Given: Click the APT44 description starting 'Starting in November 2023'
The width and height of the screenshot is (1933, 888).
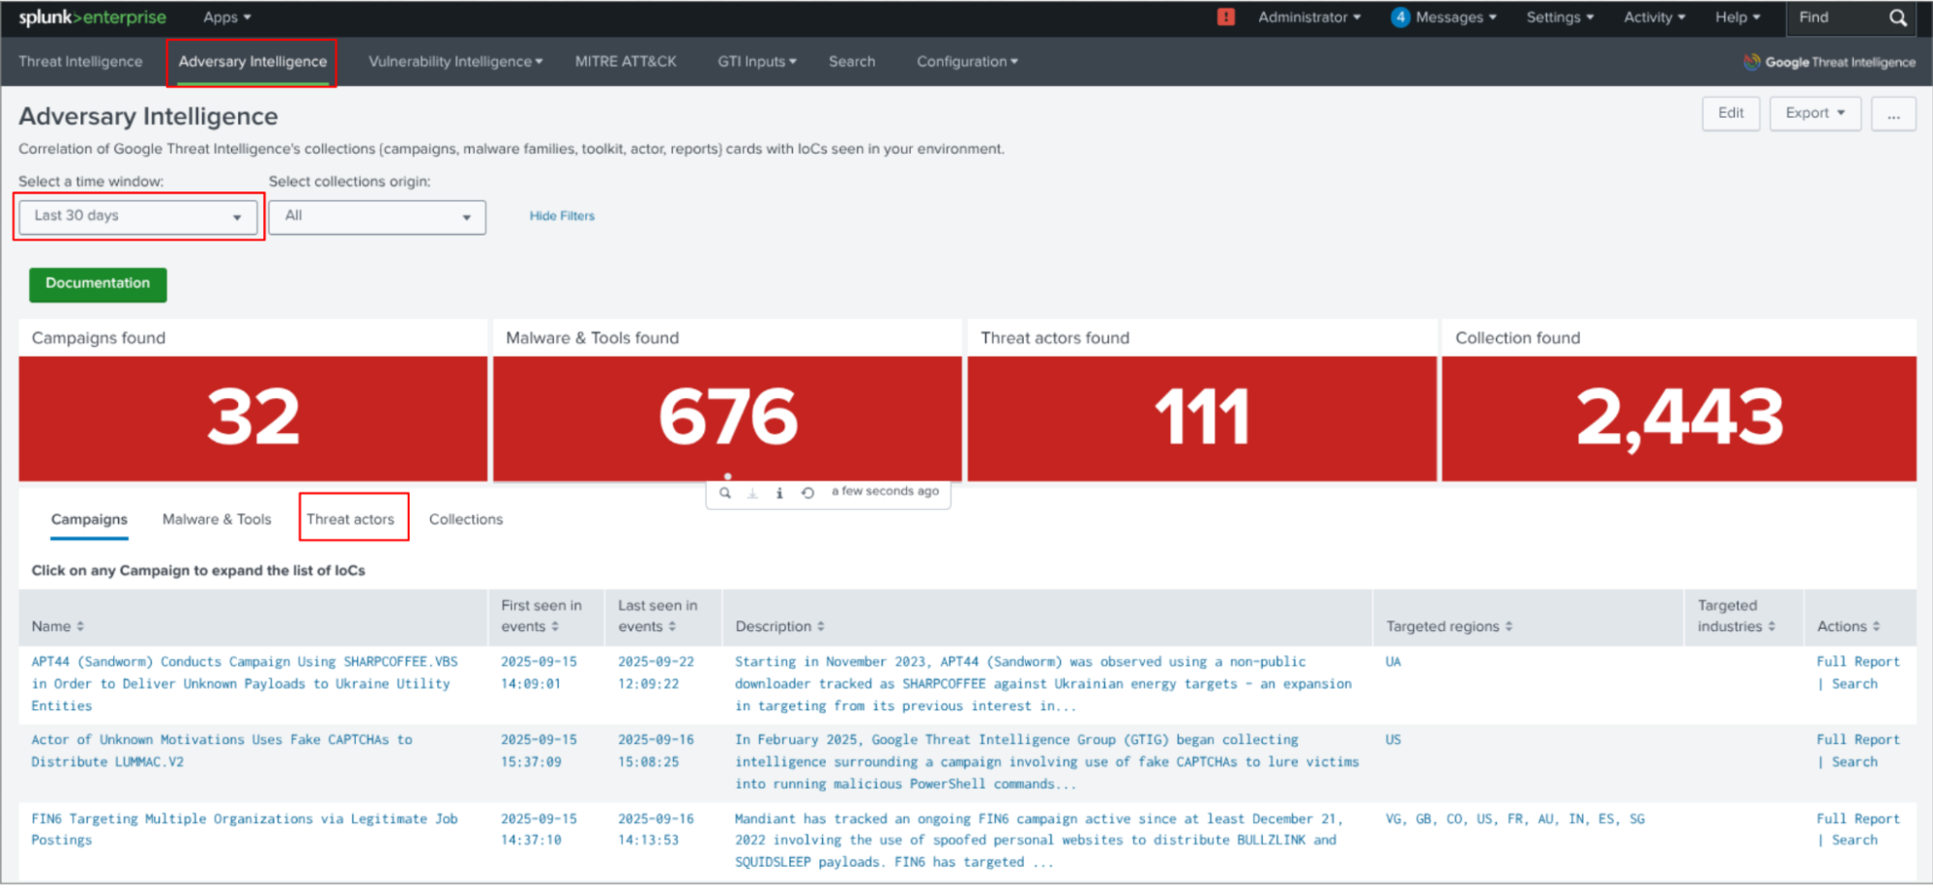Looking at the screenshot, I should pos(1043,684).
